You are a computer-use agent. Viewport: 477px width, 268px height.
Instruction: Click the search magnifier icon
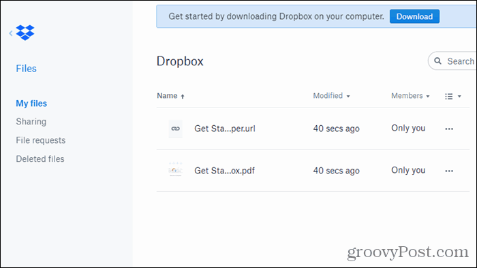tap(437, 61)
